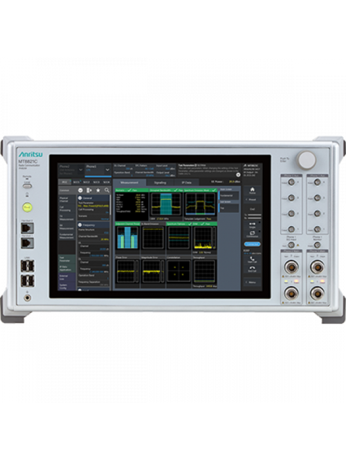
Task: Click the End button in right sidebar
Action: point(252,209)
